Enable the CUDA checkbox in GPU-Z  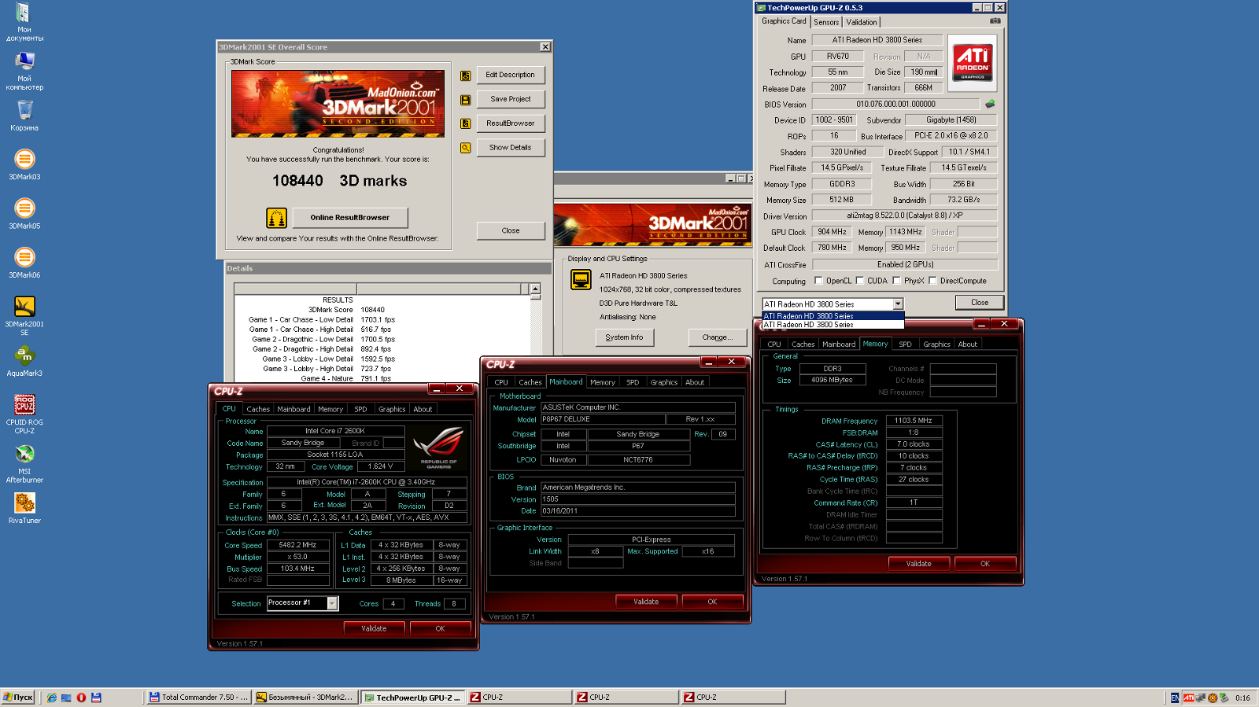pos(860,281)
